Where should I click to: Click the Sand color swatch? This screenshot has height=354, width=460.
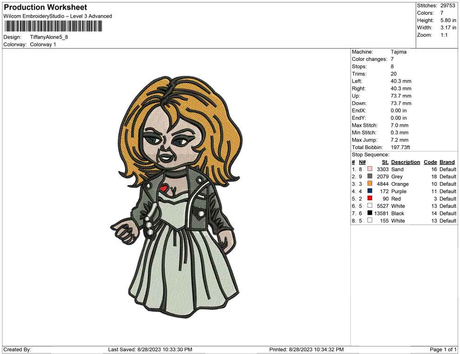[370, 169]
